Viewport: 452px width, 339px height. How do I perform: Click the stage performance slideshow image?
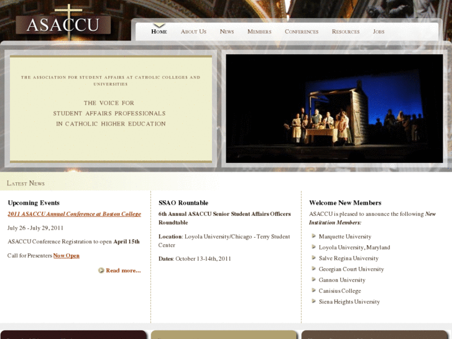click(x=334, y=108)
